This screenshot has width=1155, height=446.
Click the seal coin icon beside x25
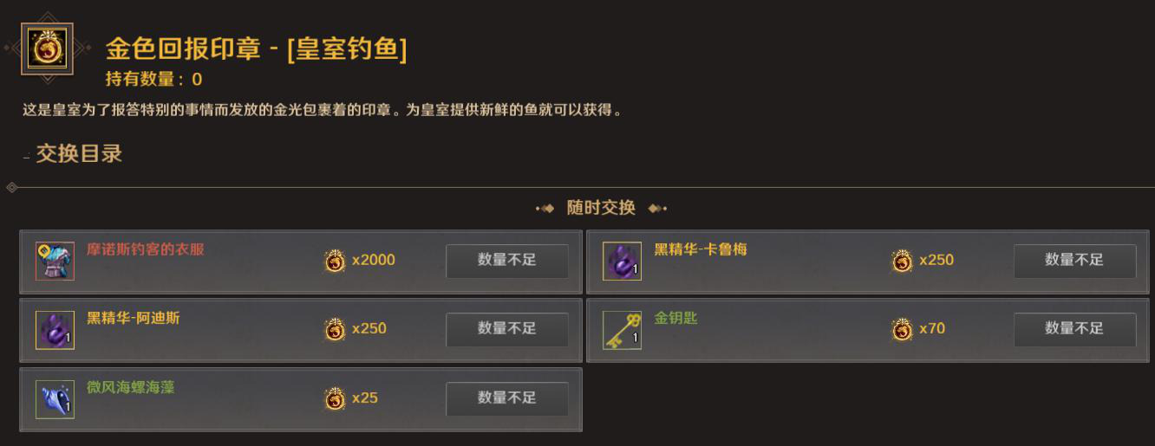click(335, 399)
